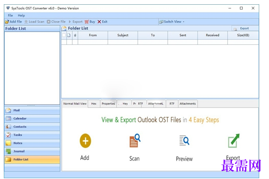Open the Tasks section in the sidebar
Image resolution: width=269 pixels, height=179 pixels.
point(32,135)
